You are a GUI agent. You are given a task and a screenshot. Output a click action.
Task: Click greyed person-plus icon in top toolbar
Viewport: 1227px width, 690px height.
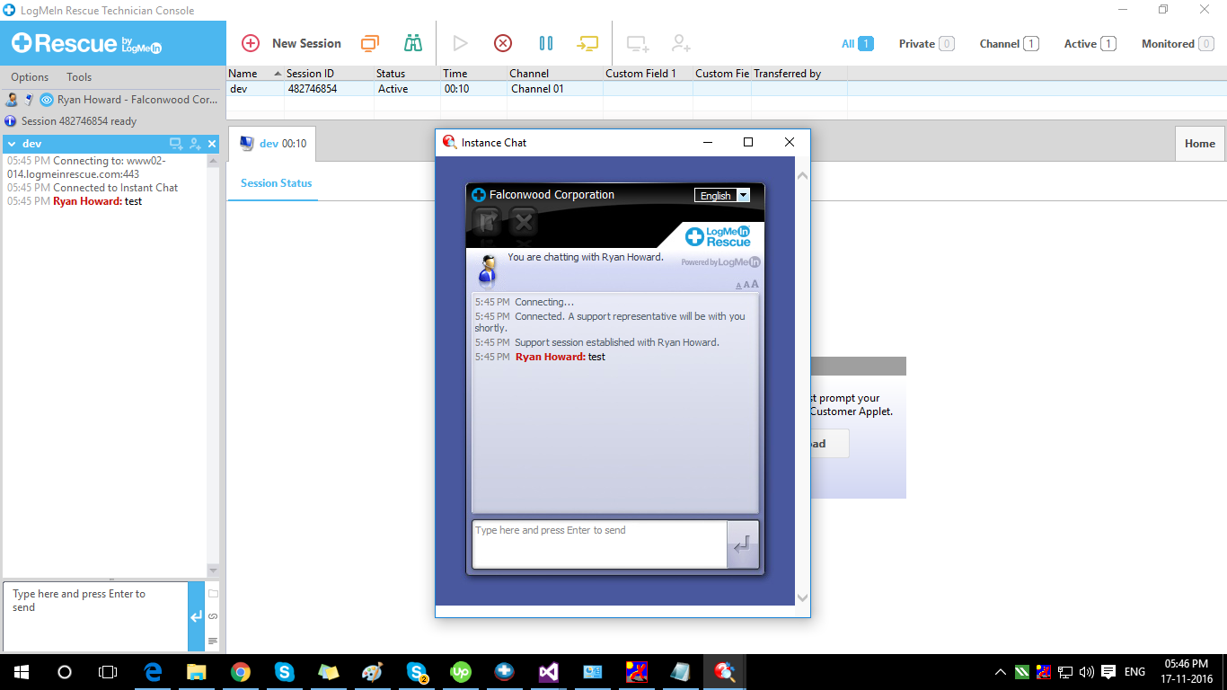point(681,43)
